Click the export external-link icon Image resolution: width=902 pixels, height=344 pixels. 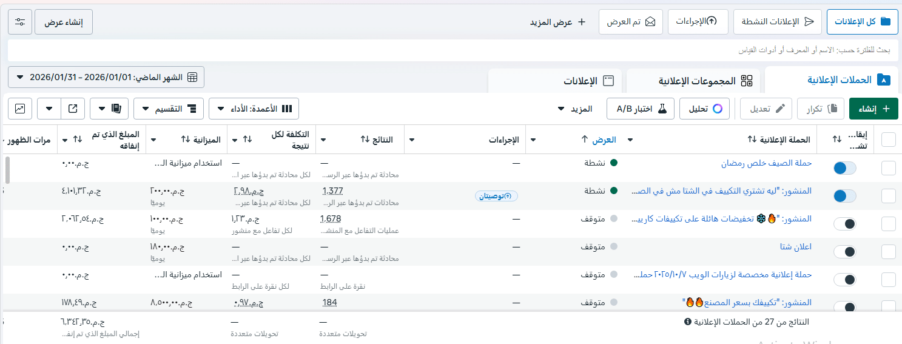click(73, 109)
